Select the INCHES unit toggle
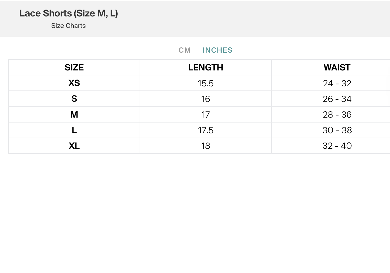The width and height of the screenshot is (390, 273). pyautogui.click(x=217, y=50)
